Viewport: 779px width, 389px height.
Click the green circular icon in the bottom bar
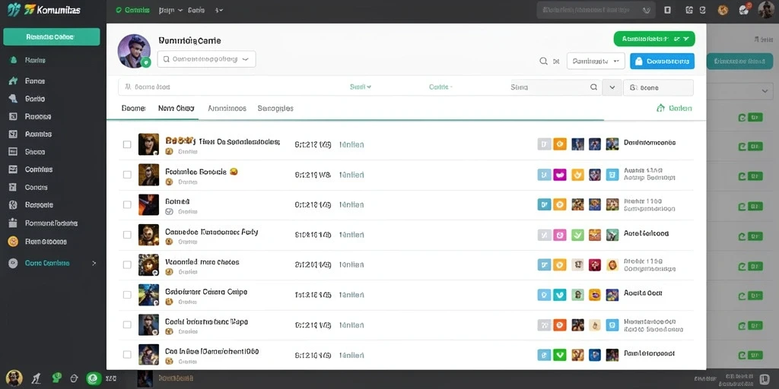92,378
